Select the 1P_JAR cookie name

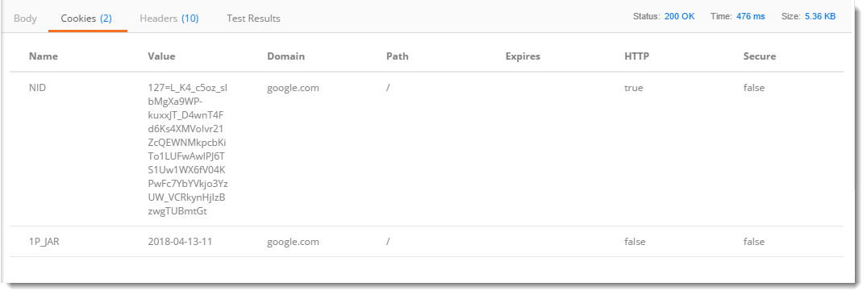(x=44, y=242)
